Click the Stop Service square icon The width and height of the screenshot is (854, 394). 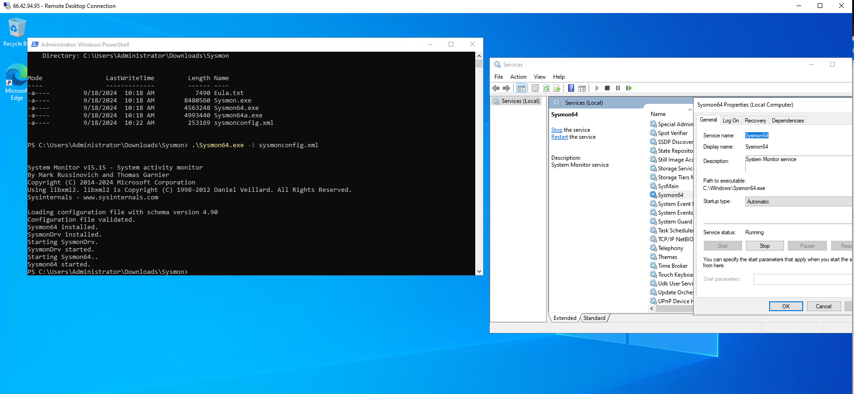tap(607, 88)
